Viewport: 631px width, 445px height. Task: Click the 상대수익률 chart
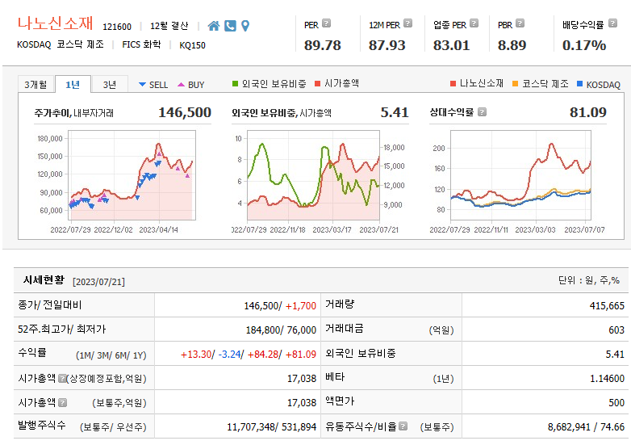pyautogui.click(x=520, y=175)
